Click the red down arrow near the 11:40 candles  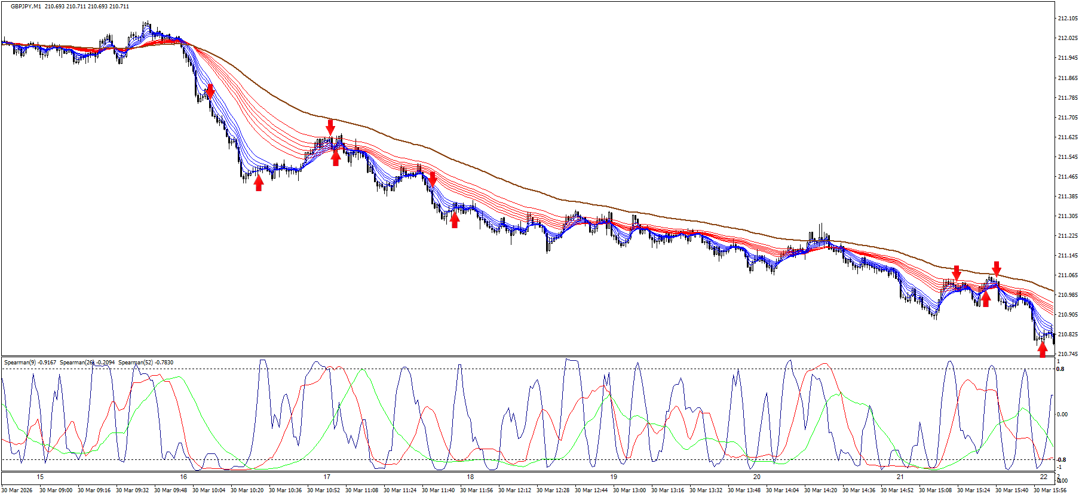pyautogui.click(x=433, y=179)
